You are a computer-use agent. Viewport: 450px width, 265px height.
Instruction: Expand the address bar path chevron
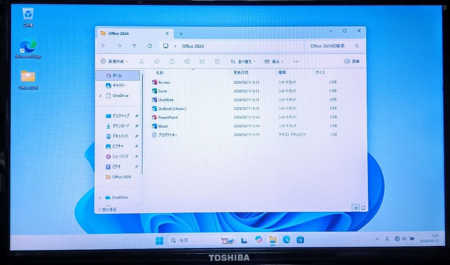pos(175,46)
